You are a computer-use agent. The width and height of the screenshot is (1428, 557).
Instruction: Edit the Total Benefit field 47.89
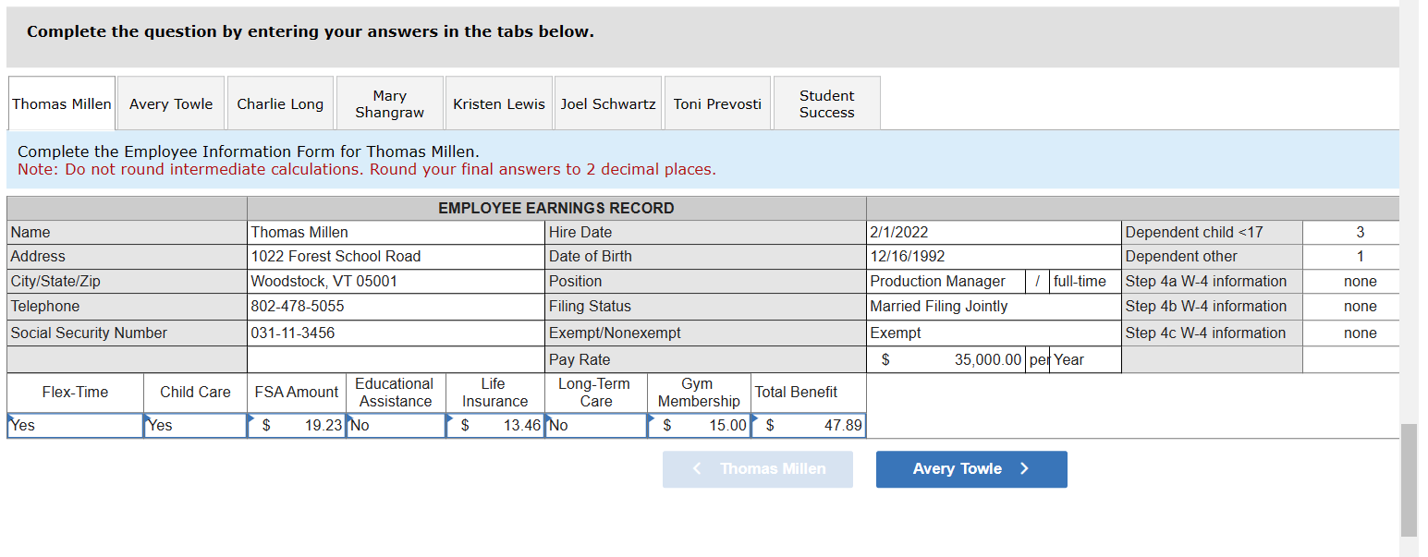click(809, 426)
